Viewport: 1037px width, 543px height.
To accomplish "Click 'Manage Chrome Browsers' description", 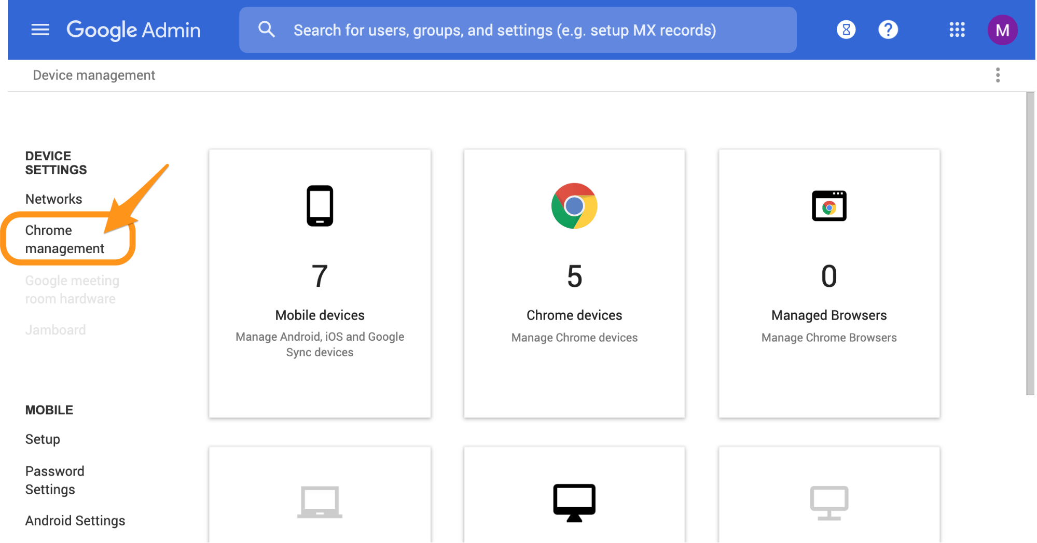I will (829, 338).
